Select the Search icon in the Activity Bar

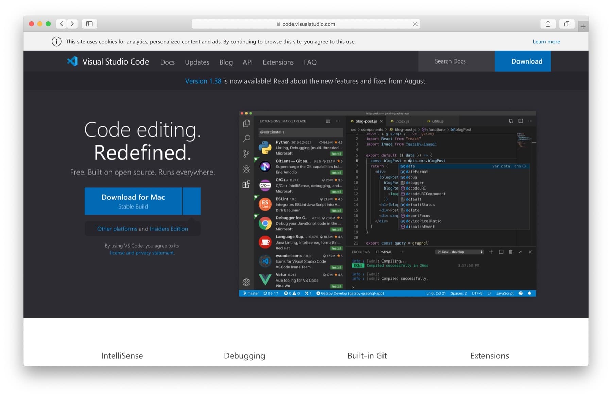coord(246,138)
